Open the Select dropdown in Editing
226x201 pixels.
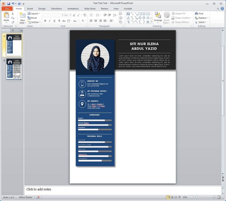(x=201, y=22)
